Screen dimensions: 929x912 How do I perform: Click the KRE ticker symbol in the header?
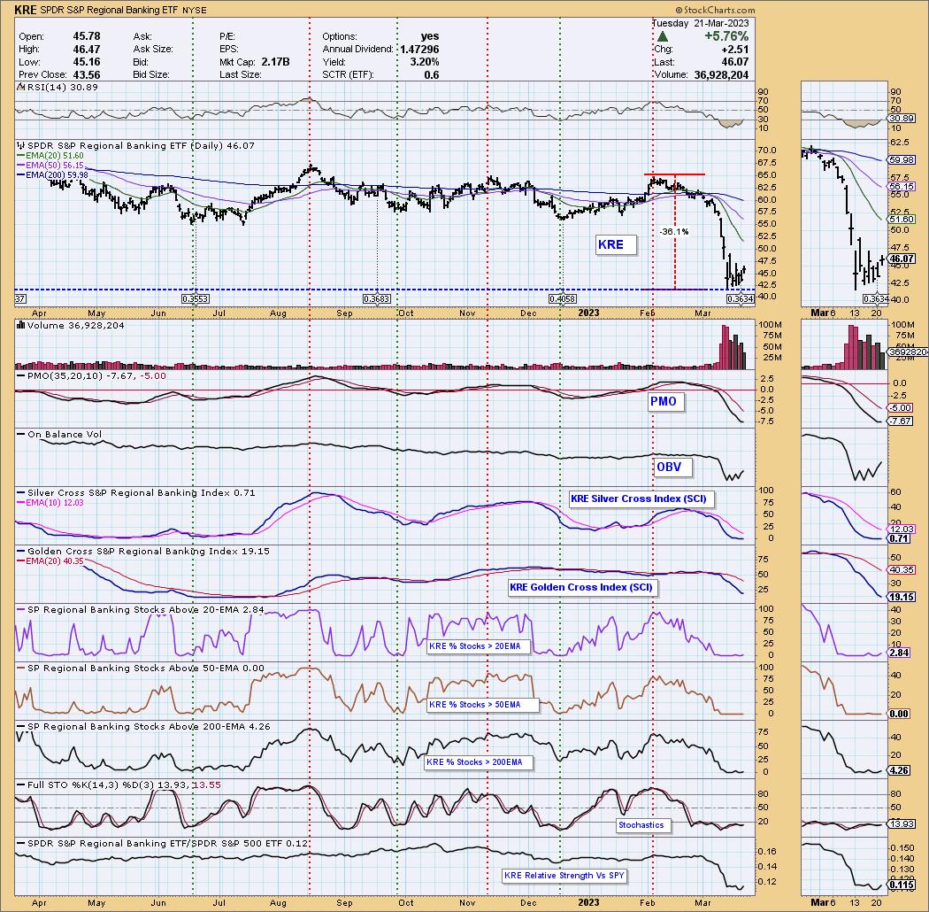pyautogui.click(x=26, y=10)
